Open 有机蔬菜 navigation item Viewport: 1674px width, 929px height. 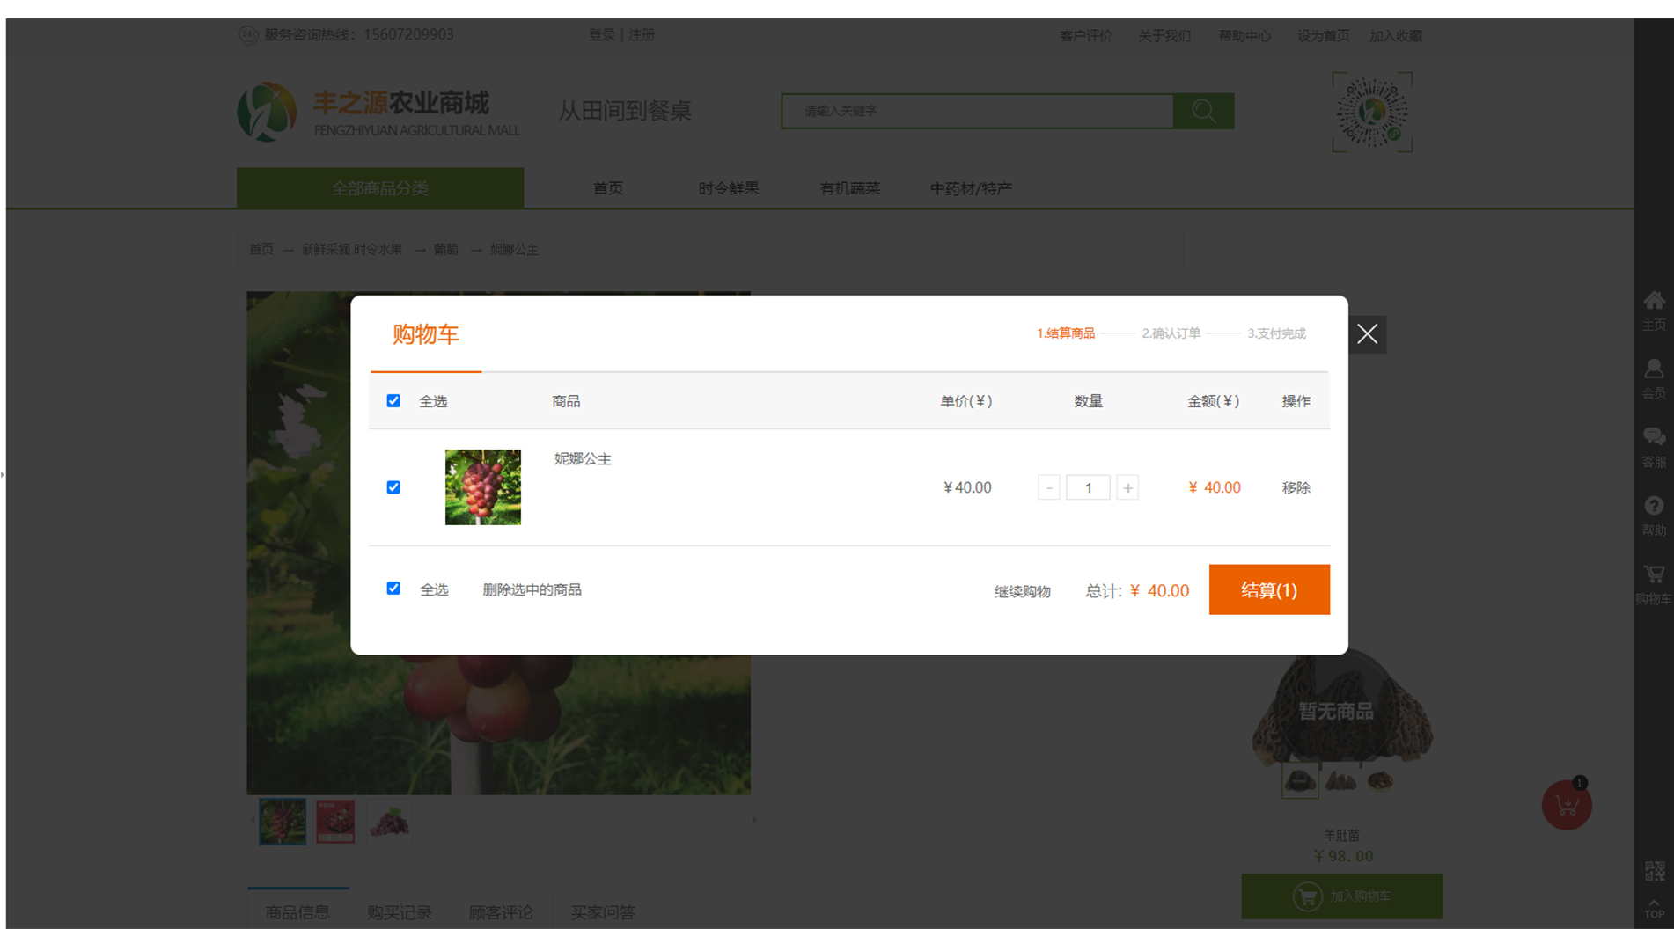(849, 188)
